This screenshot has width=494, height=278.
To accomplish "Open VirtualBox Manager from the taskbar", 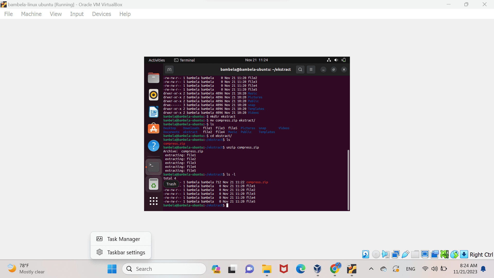I will coord(317,269).
